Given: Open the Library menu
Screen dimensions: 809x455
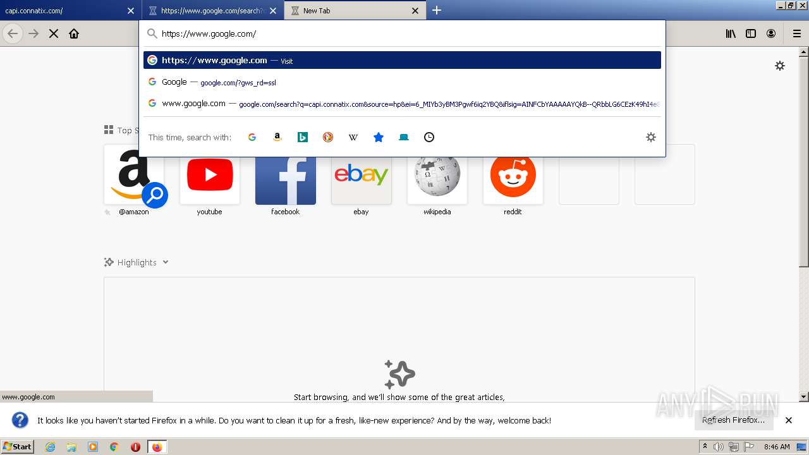Looking at the screenshot, I should 731,33.
